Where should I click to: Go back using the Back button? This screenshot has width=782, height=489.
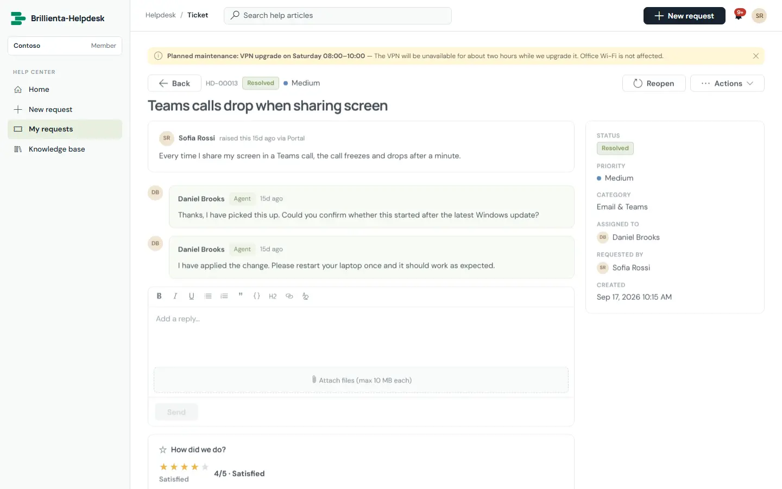point(174,83)
